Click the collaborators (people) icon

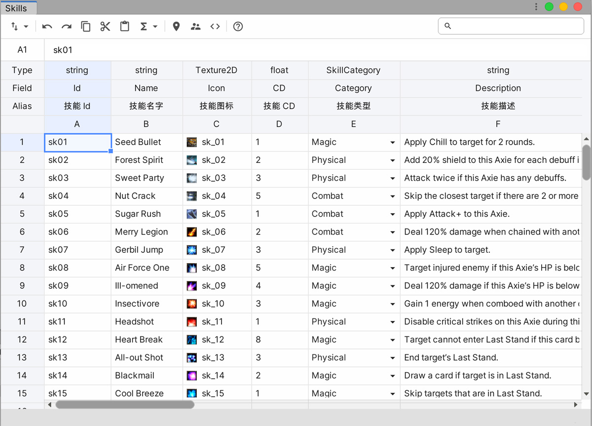coord(195,26)
